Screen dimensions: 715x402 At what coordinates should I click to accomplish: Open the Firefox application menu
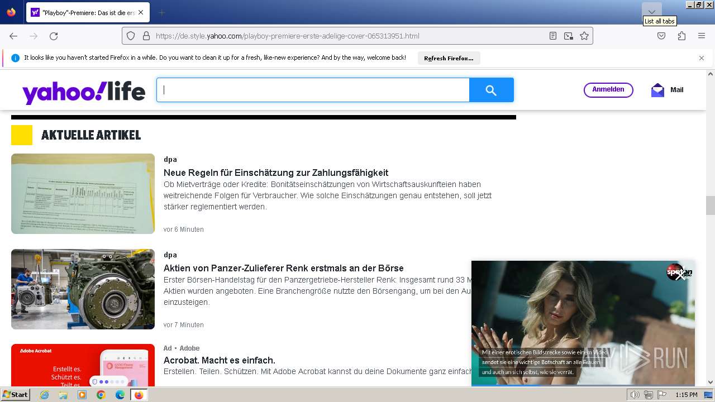pos(702,36)
